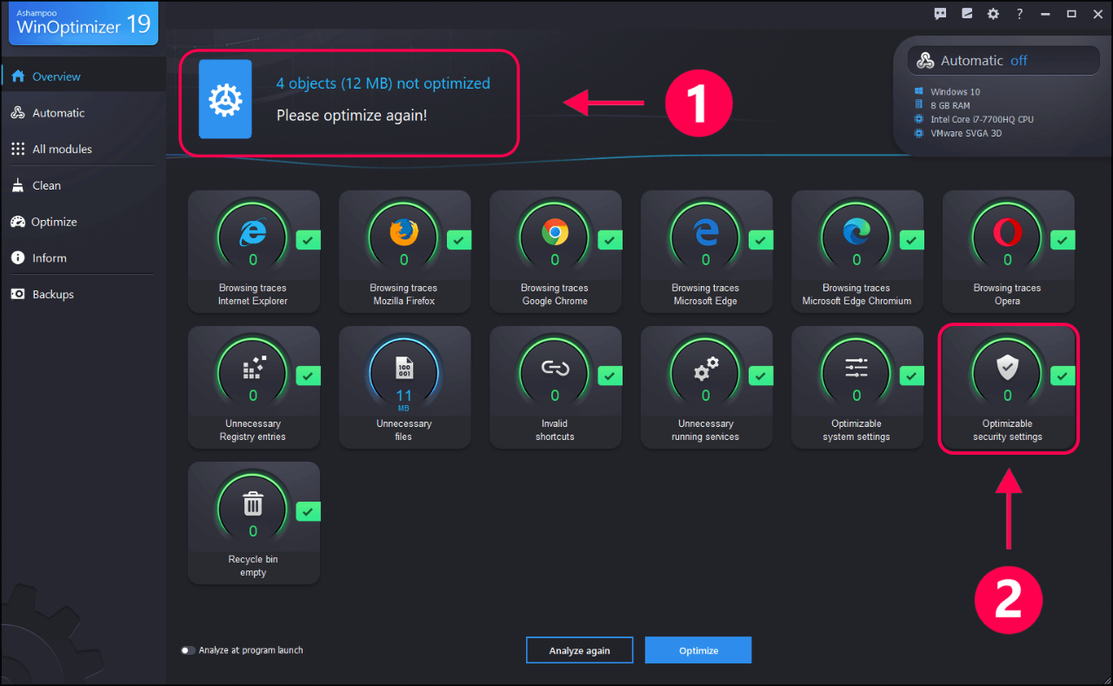This screenshot has height=686, width=1113.
Task: Open the Inform section
Action: (83, 258)
